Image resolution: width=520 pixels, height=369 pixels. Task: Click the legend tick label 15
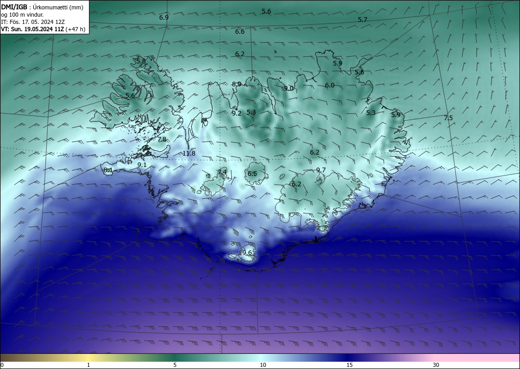[349, 365]
